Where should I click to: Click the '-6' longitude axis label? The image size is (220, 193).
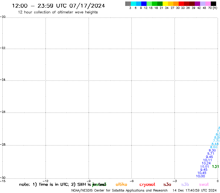[132, 181]
